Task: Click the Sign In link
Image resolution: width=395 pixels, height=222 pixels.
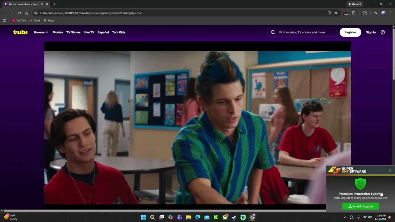Action: tap(371, 32)
